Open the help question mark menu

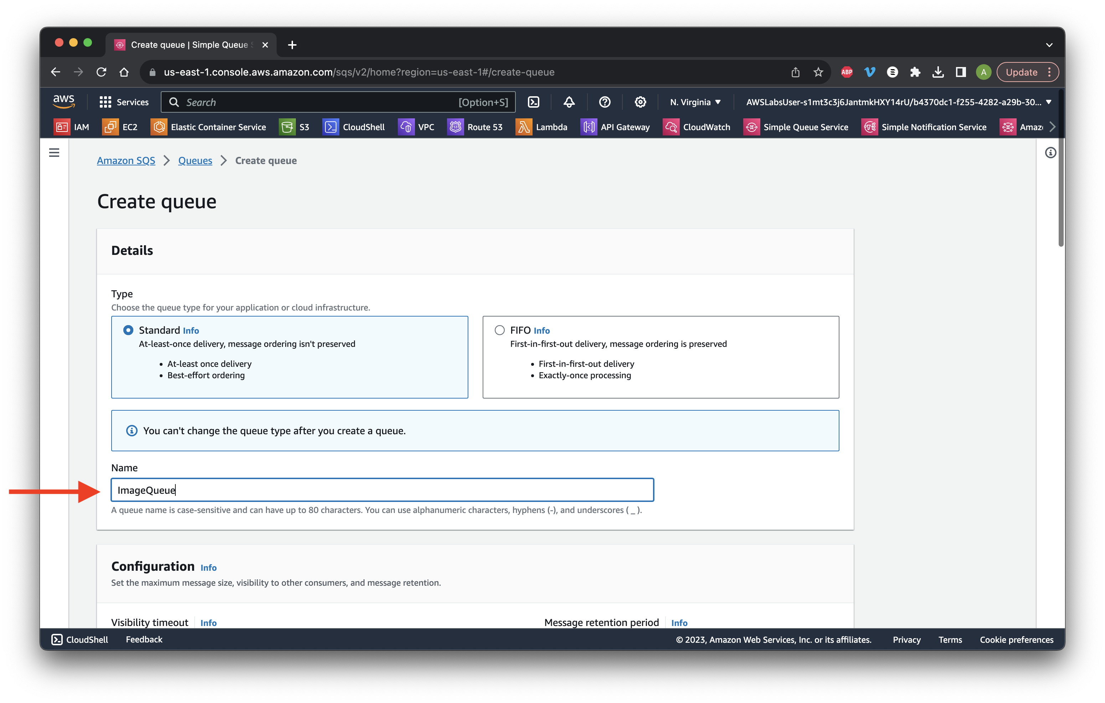point(604,102)
